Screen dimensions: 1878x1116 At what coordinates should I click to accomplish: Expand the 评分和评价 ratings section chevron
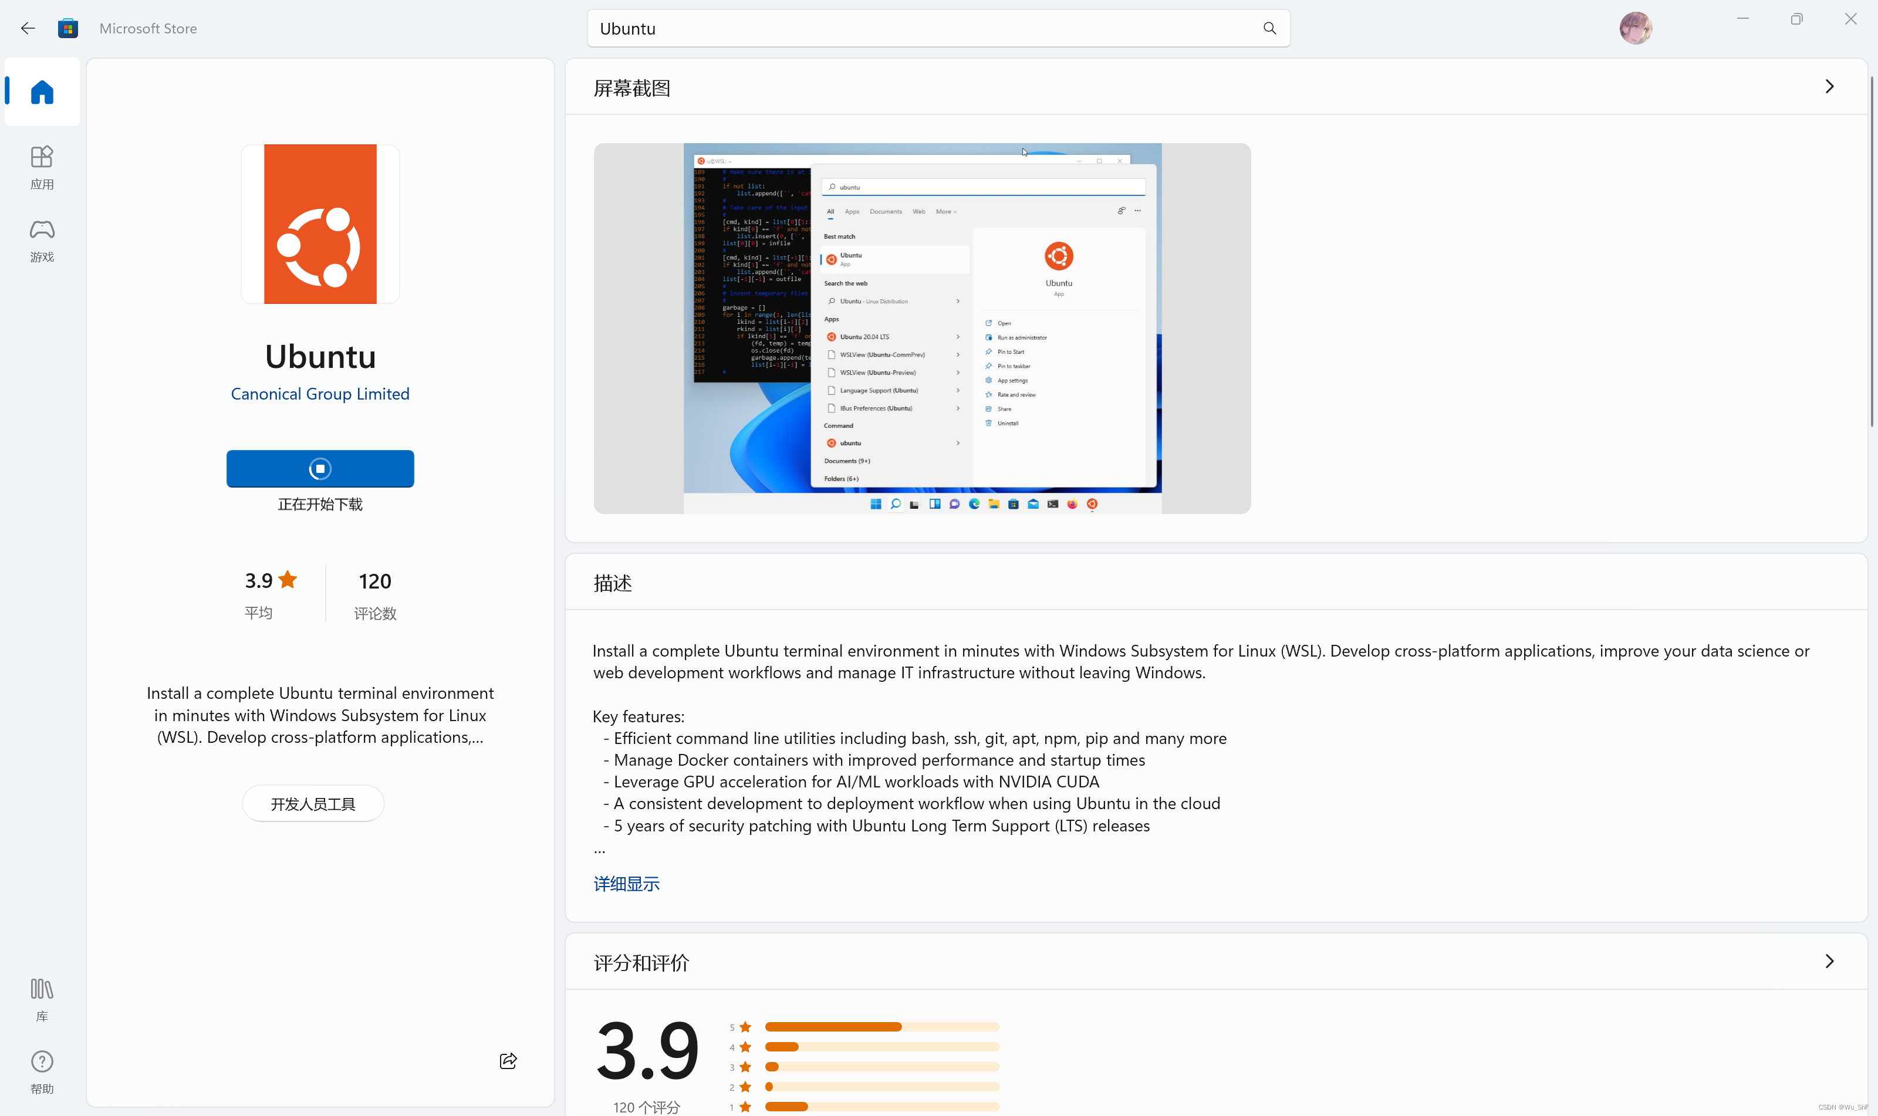point(1829,961)
